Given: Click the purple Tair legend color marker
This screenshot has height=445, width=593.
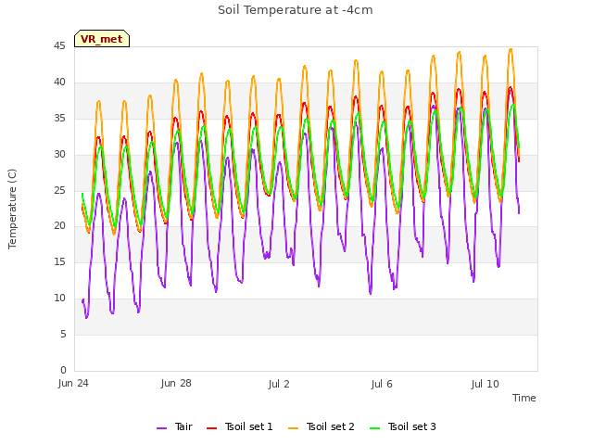Looking at the screenshot, I should (x=162, y=428).
